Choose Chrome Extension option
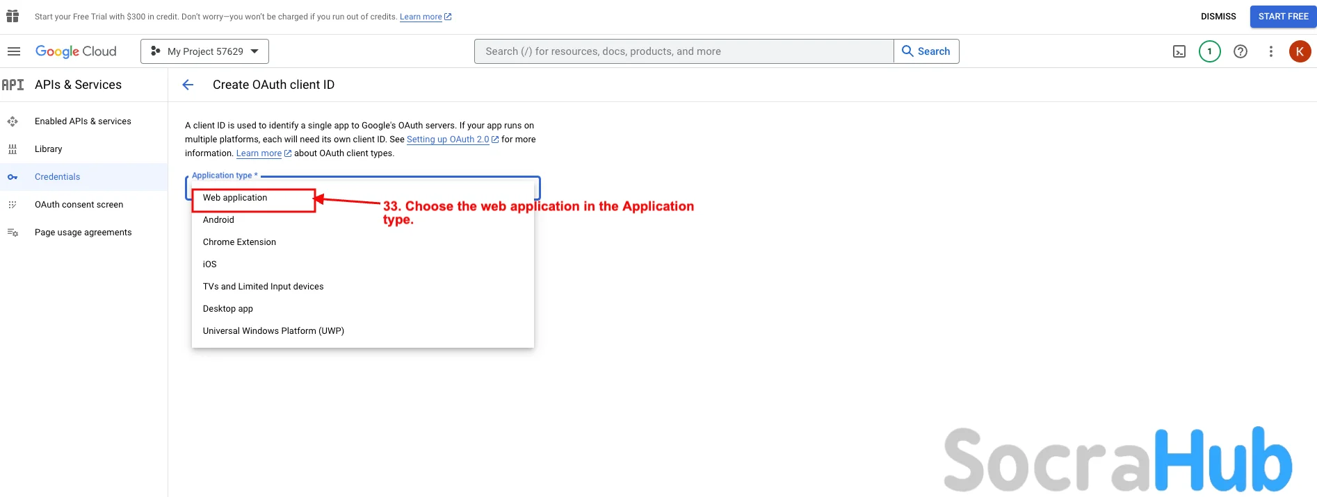Viewport: 1317px width, 497px height. pos(239,242)
